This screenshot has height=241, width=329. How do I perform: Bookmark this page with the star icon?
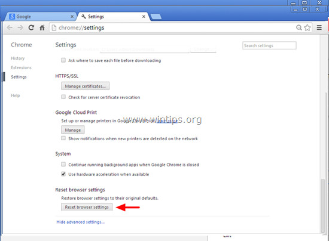pos(307,27)
